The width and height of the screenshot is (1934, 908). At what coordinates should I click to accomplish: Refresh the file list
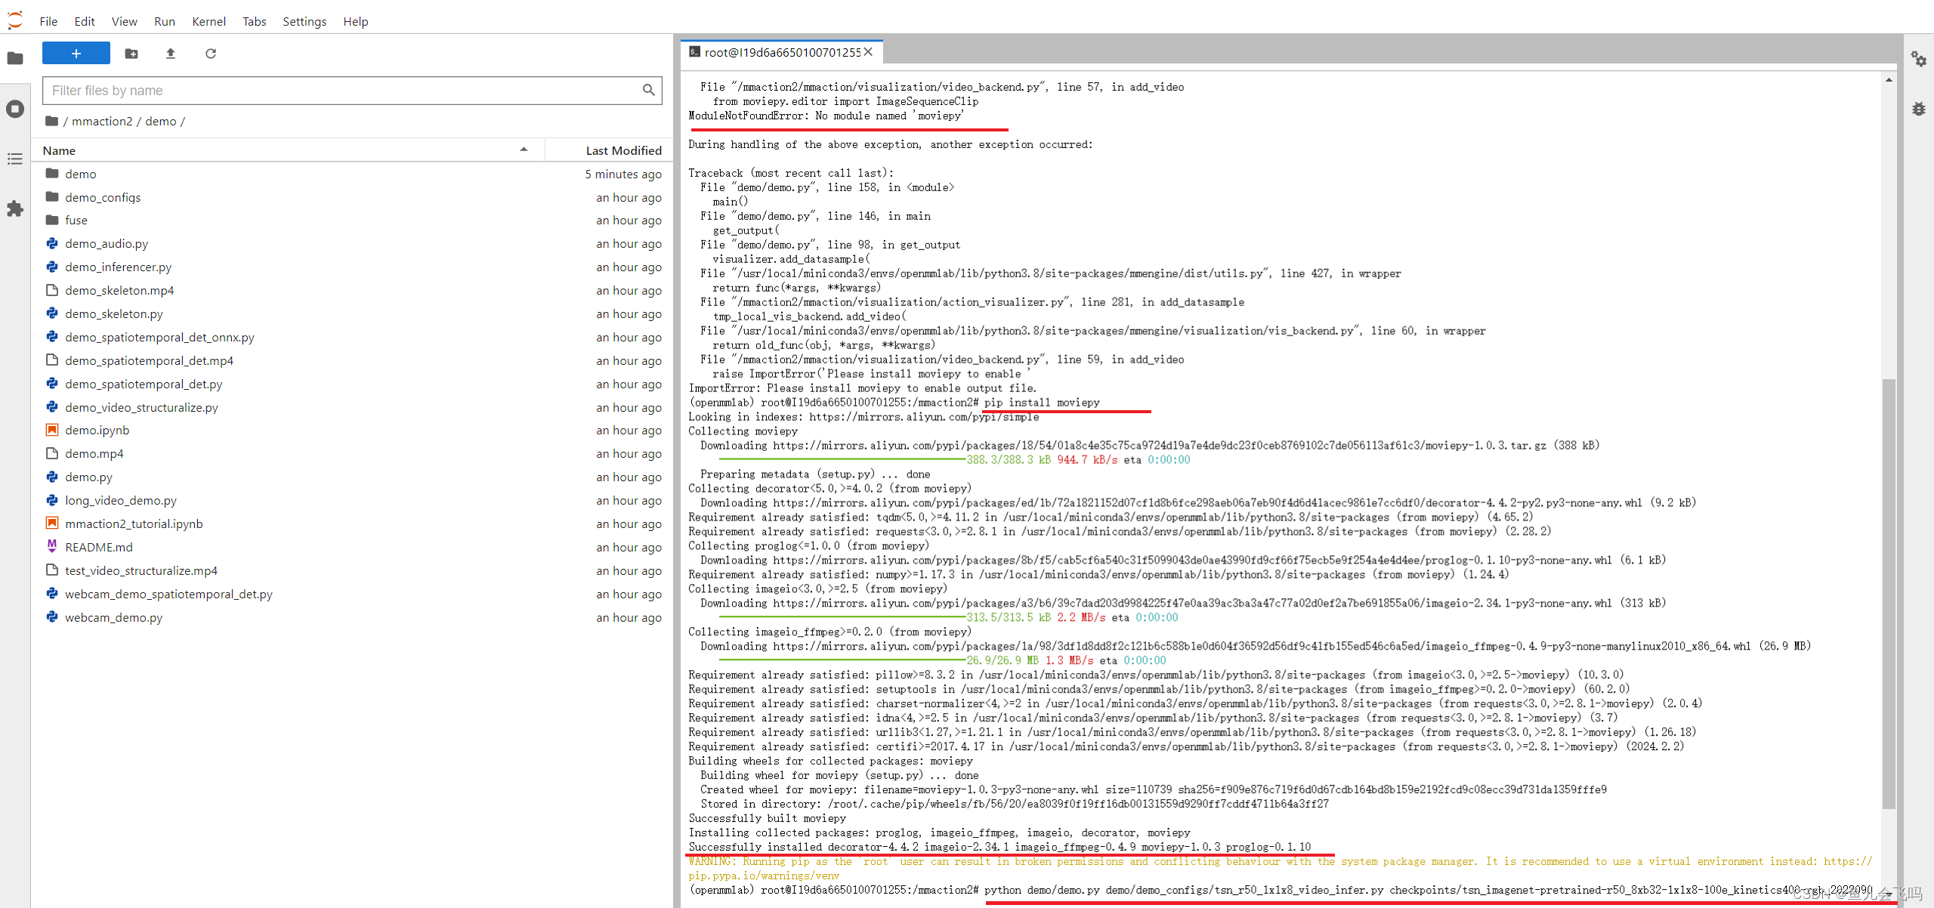point(211,54)
